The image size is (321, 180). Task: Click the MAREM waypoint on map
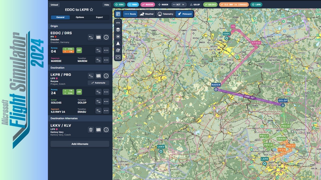point(216,89)
